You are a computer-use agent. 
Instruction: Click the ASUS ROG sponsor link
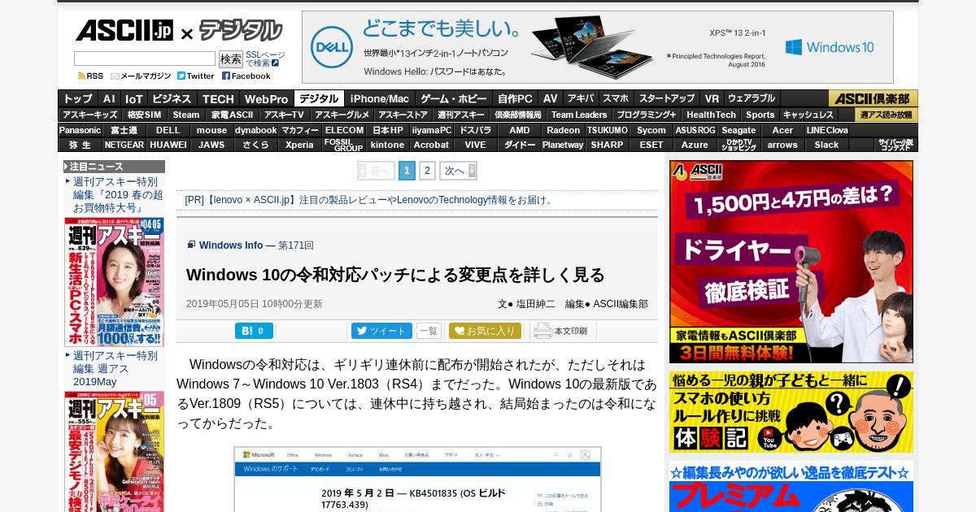pos(695,130)
